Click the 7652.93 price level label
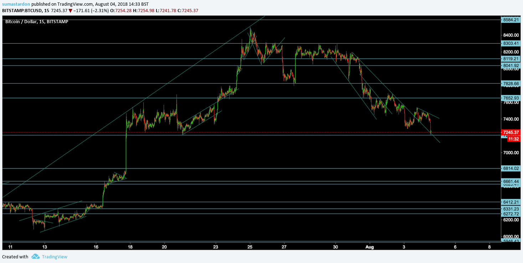 tap(511, 98)
